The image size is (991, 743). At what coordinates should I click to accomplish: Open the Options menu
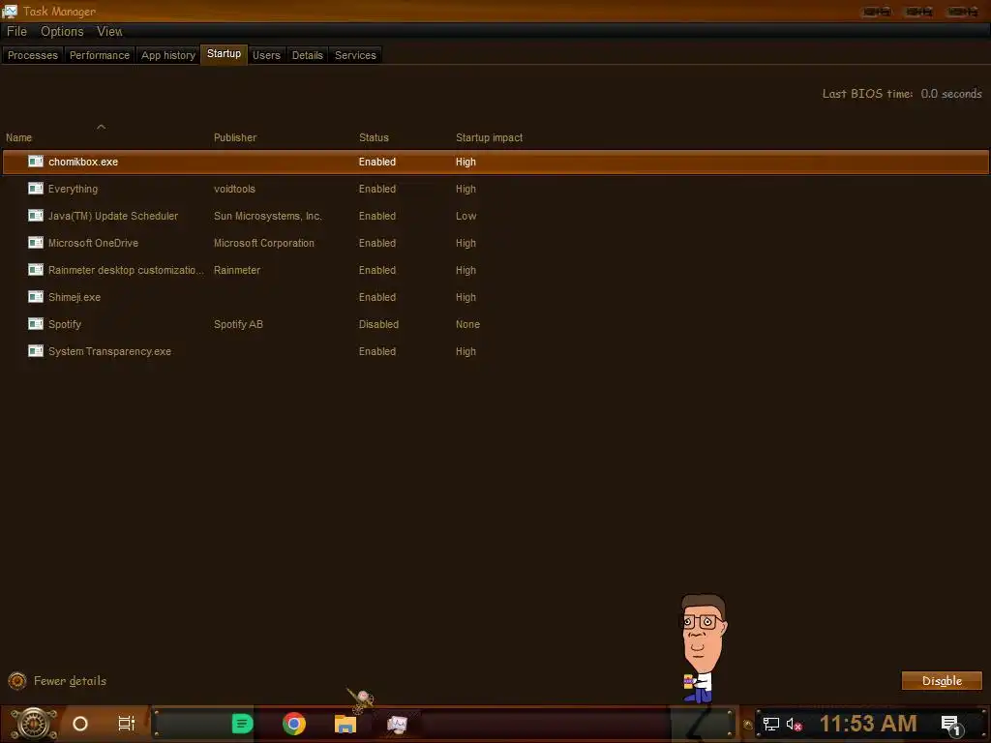pos(62,32)
